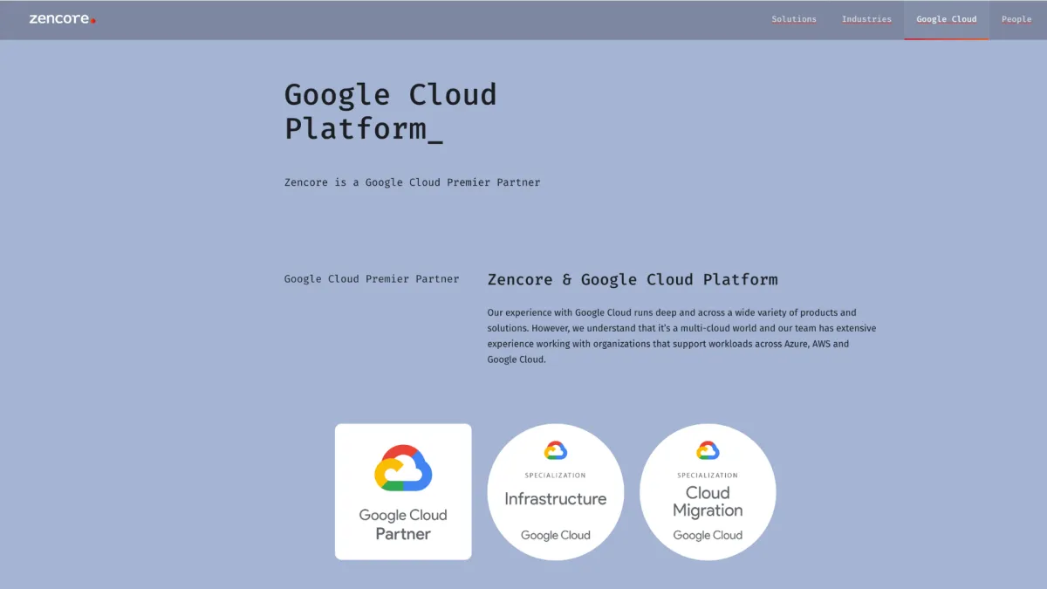This screenshot has height=589, width=1047.
Task: Click the Cloud Migration specialization badge
Action: [708, 492]
